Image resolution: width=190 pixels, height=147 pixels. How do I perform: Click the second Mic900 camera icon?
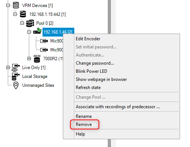click(x=44, y=50)
